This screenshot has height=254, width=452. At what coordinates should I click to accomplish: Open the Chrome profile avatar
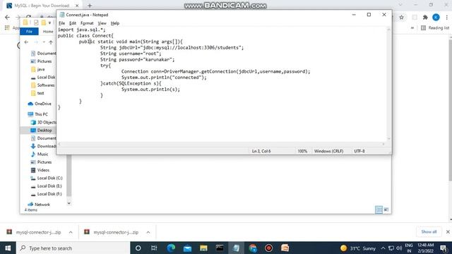[436, 17]
